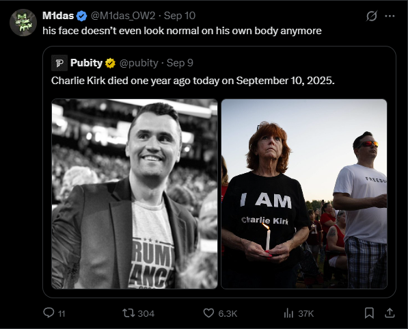The image size is (408, 329).
Task: Repost using the retweet arrows icon
Action: tap(128, 313)
